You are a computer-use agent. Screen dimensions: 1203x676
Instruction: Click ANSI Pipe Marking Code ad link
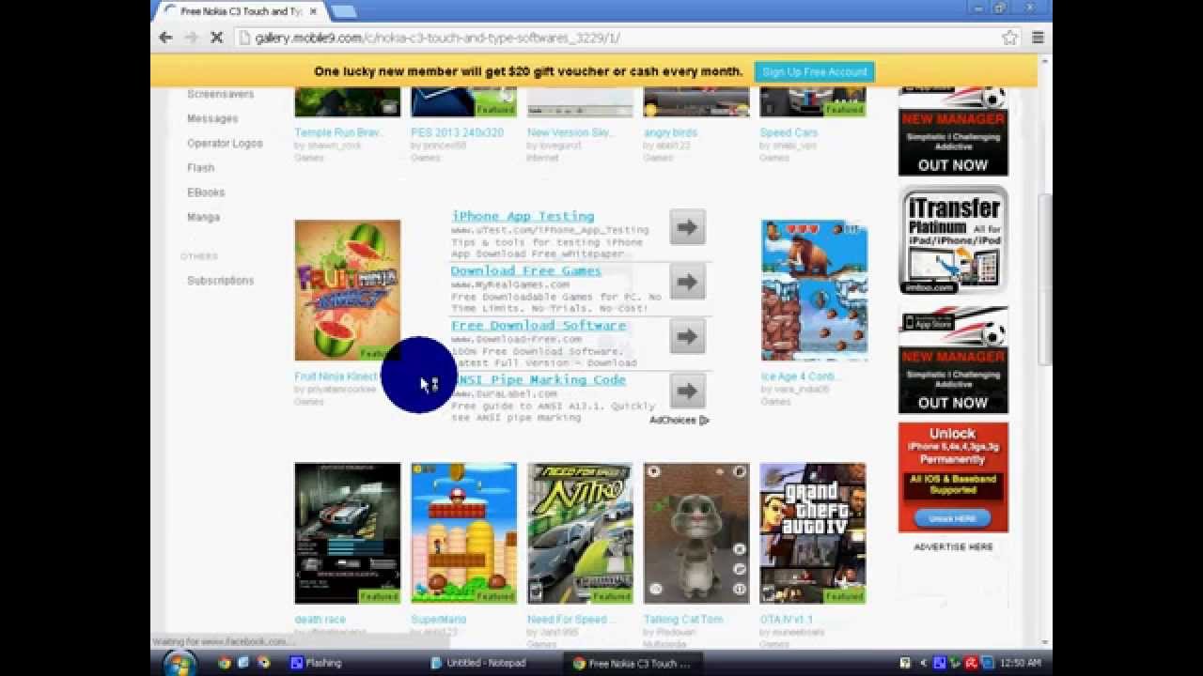541,379
